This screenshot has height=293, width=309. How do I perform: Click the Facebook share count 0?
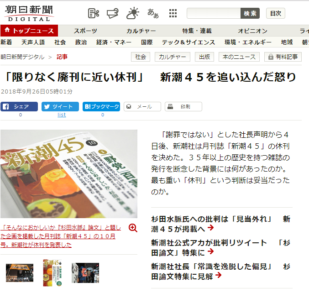coord(21,115)
